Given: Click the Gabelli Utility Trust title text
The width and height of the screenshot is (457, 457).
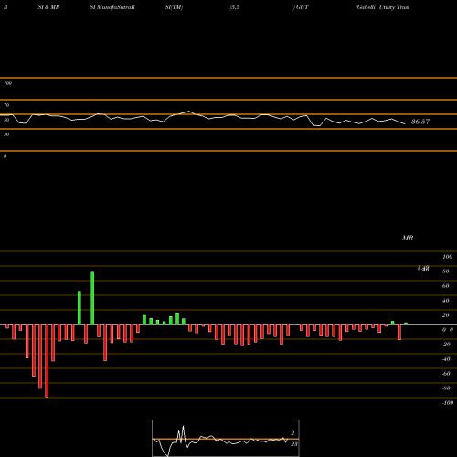Looking at the screenshot, I should click(x=382, y=7).
